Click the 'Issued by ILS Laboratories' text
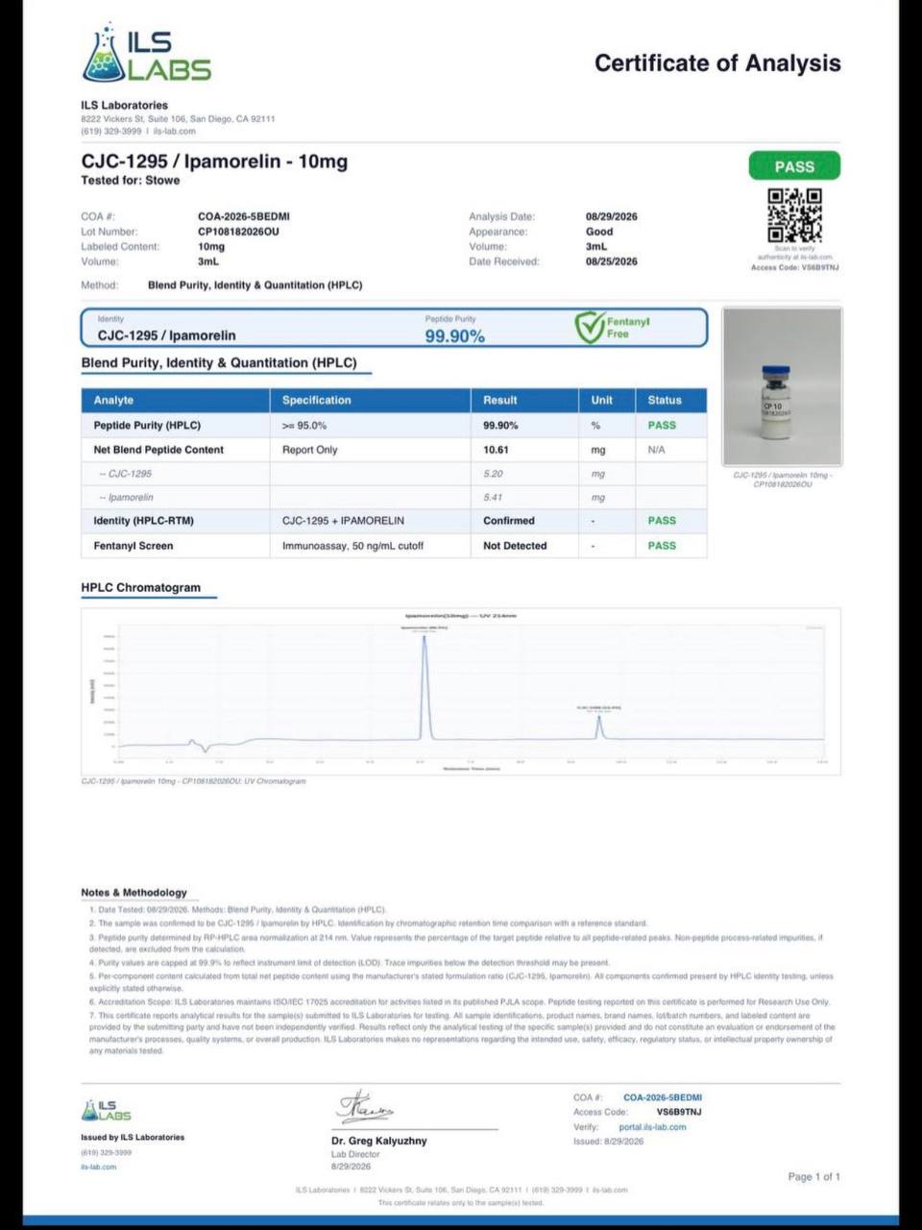The height and width of the screenshot is (1230, 922). (x=133, y=1137)
